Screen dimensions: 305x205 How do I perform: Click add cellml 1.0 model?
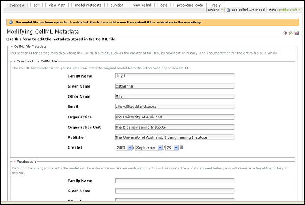click(246, 10)
